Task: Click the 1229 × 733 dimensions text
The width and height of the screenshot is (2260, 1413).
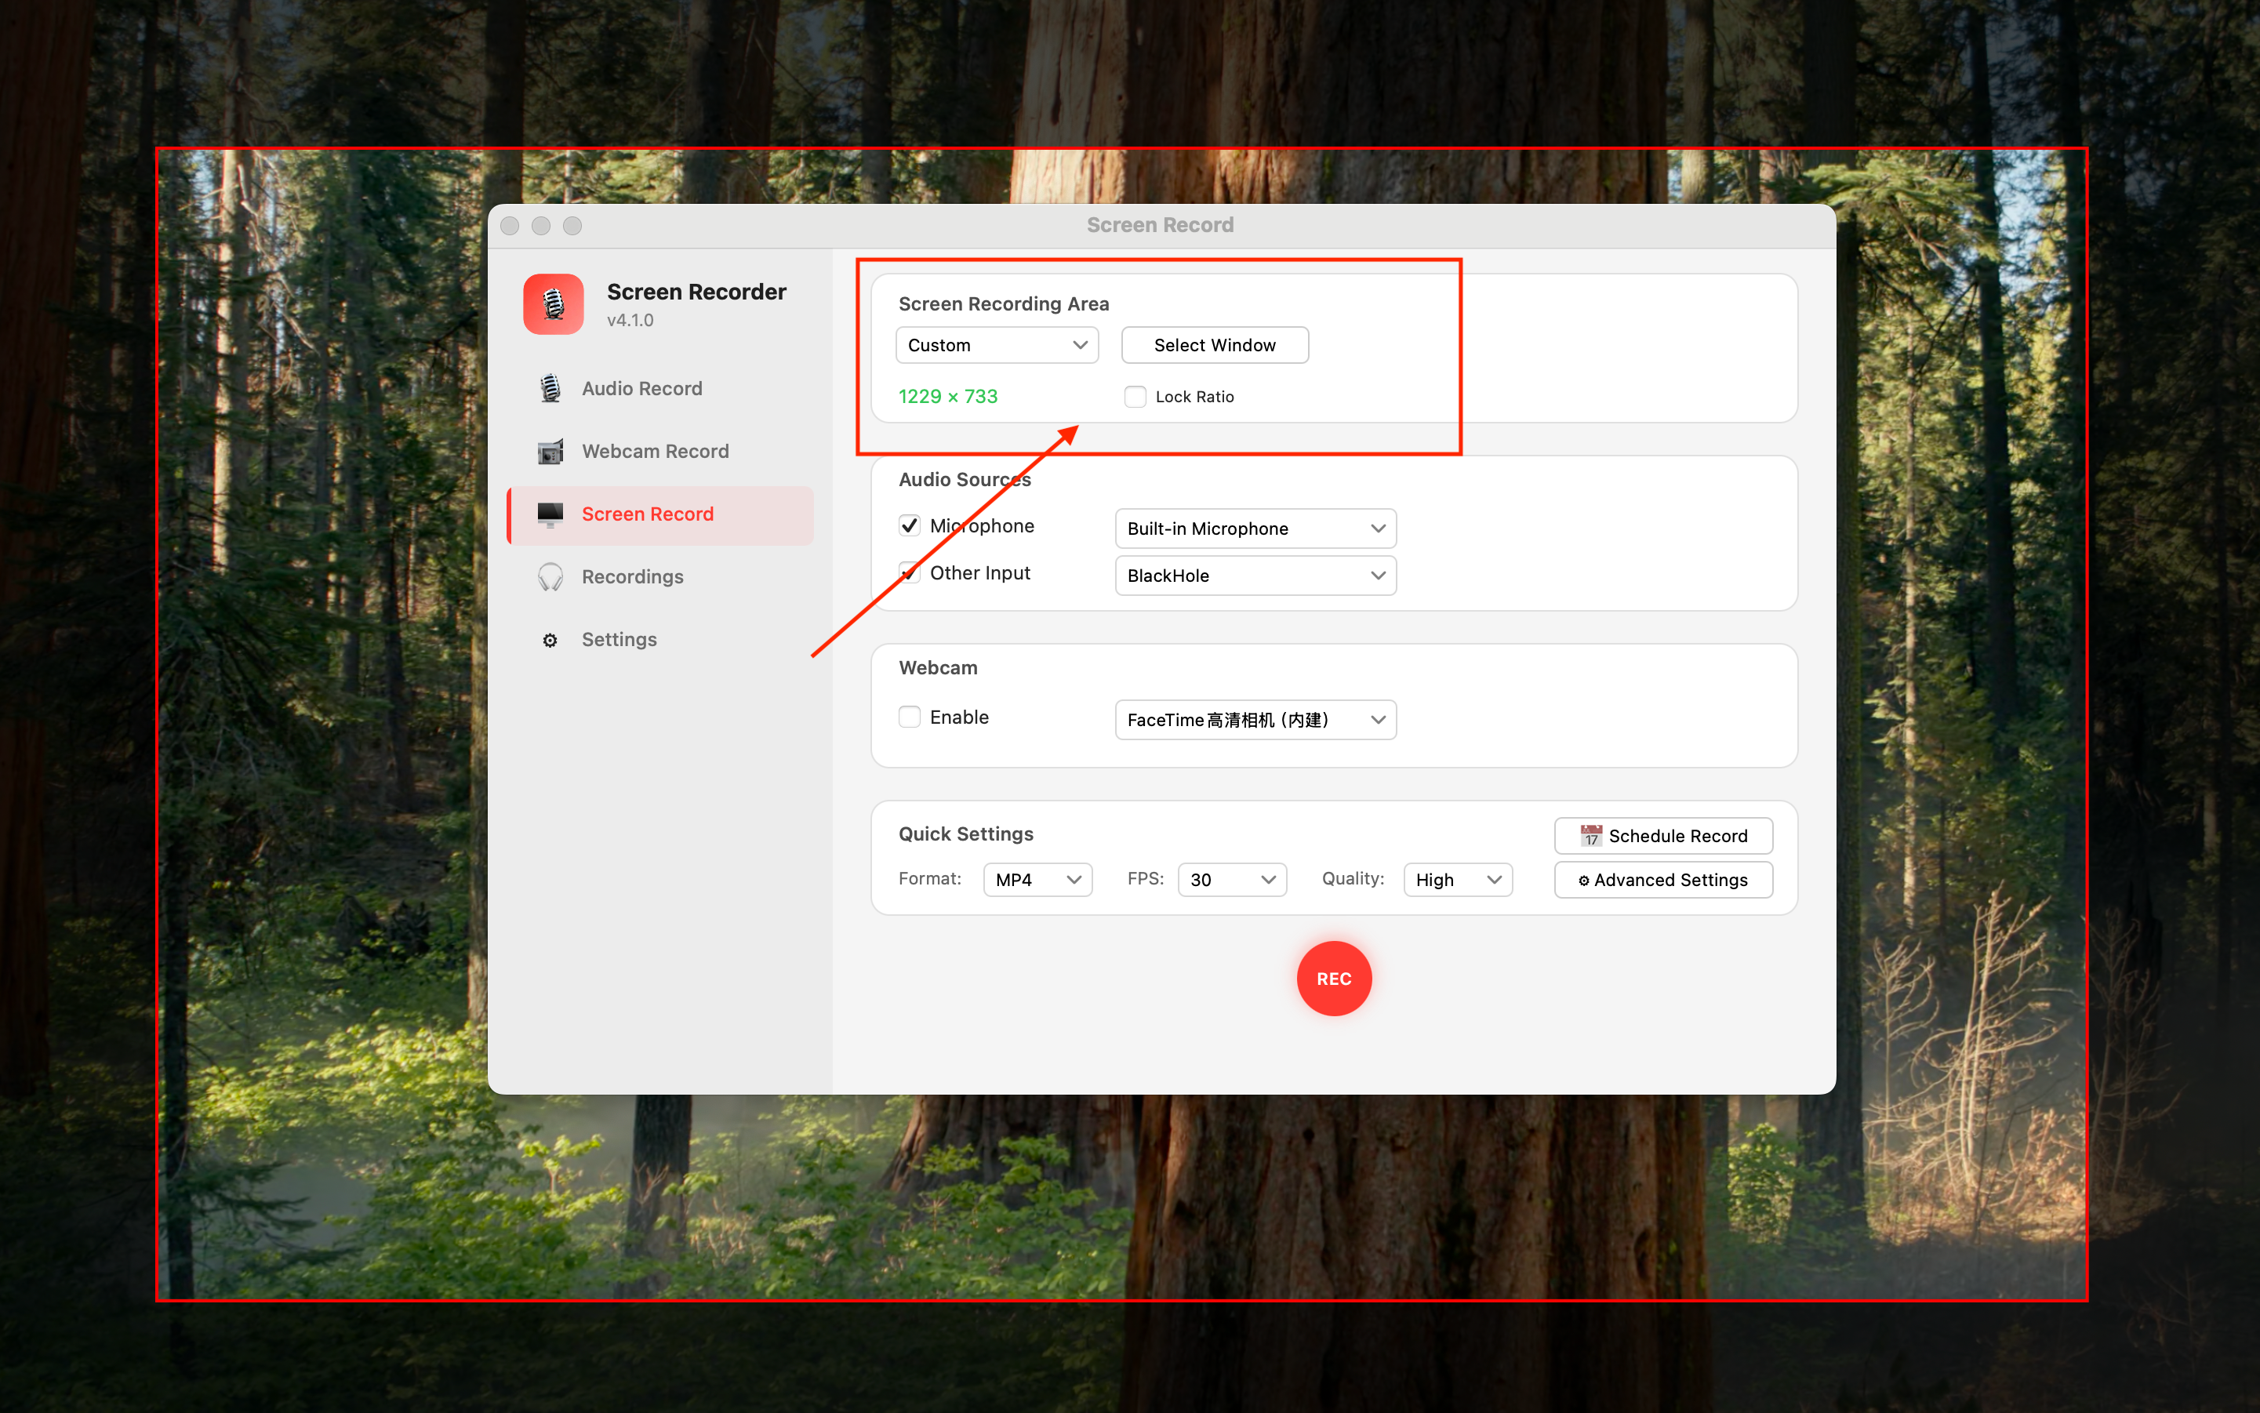Action: click(948, 396)
